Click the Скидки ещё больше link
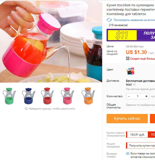The image size is (155, 160). pos(143,59)
